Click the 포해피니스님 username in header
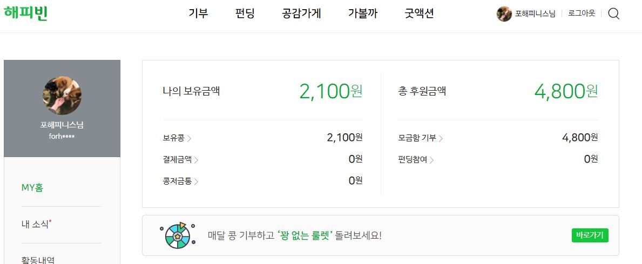 coord(535,14)
